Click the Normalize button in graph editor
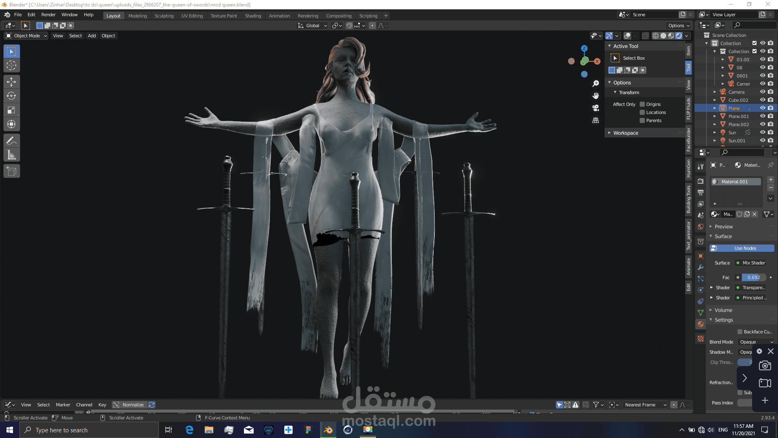 129,405
